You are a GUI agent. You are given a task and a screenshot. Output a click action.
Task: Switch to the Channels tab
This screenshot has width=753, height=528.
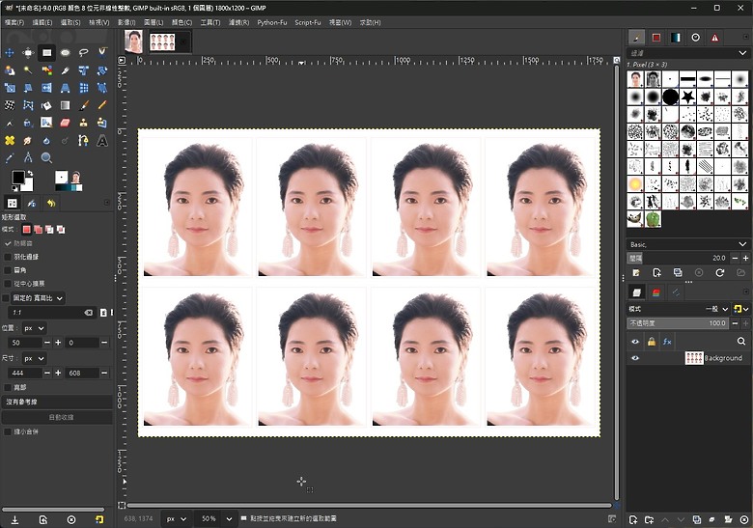[x=656, y=292]
